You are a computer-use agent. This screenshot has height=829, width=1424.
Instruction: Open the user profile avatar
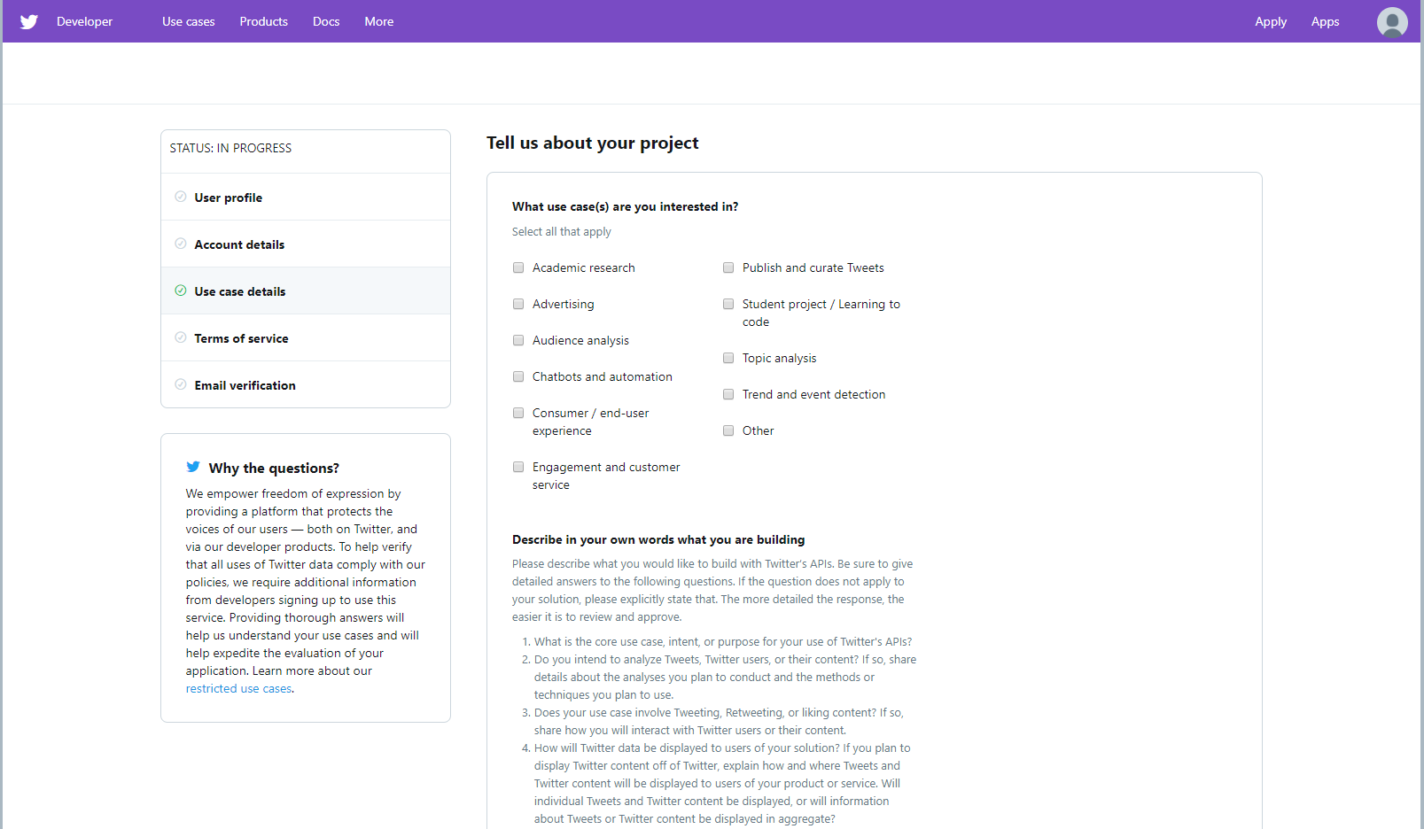click(x=1391, y=21)
